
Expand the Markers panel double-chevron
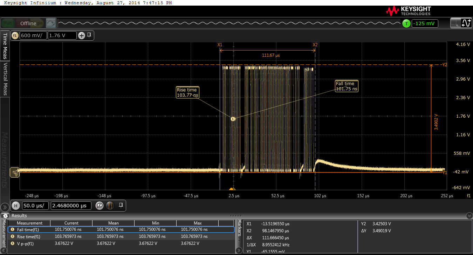(x=239, y=250)
